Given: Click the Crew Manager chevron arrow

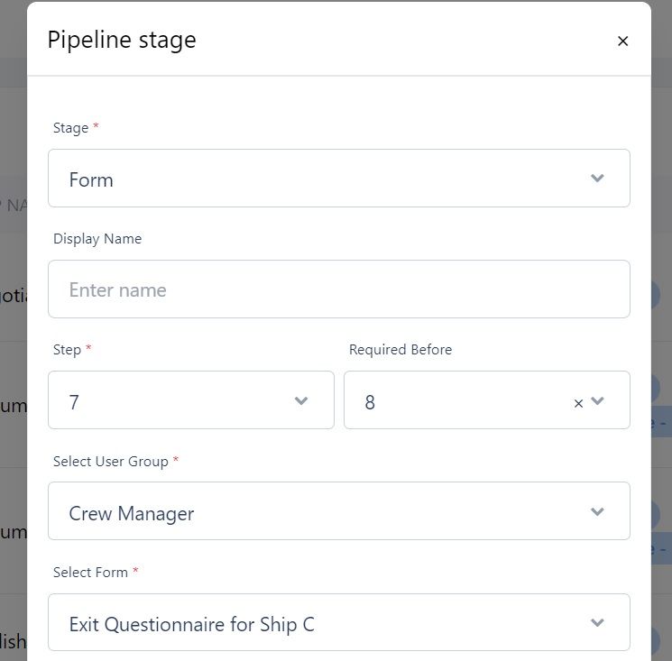Looking at the screenshot, I should pyautogui.click(x=597, y=511).
